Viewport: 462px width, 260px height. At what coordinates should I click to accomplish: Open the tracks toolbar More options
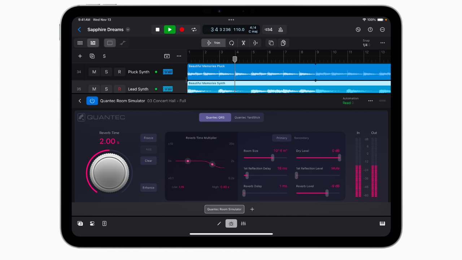pyautogui.click(x=383, y=43)
